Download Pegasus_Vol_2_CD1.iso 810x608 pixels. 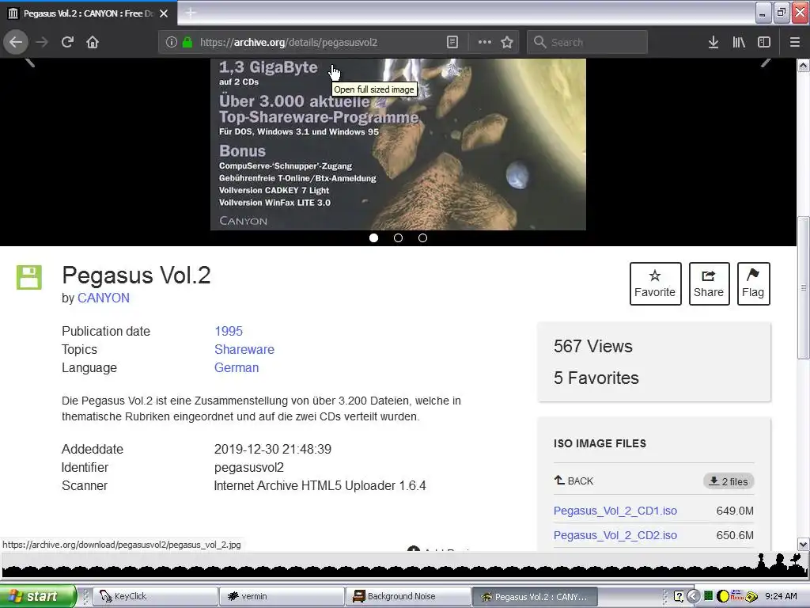coord(615,511)
